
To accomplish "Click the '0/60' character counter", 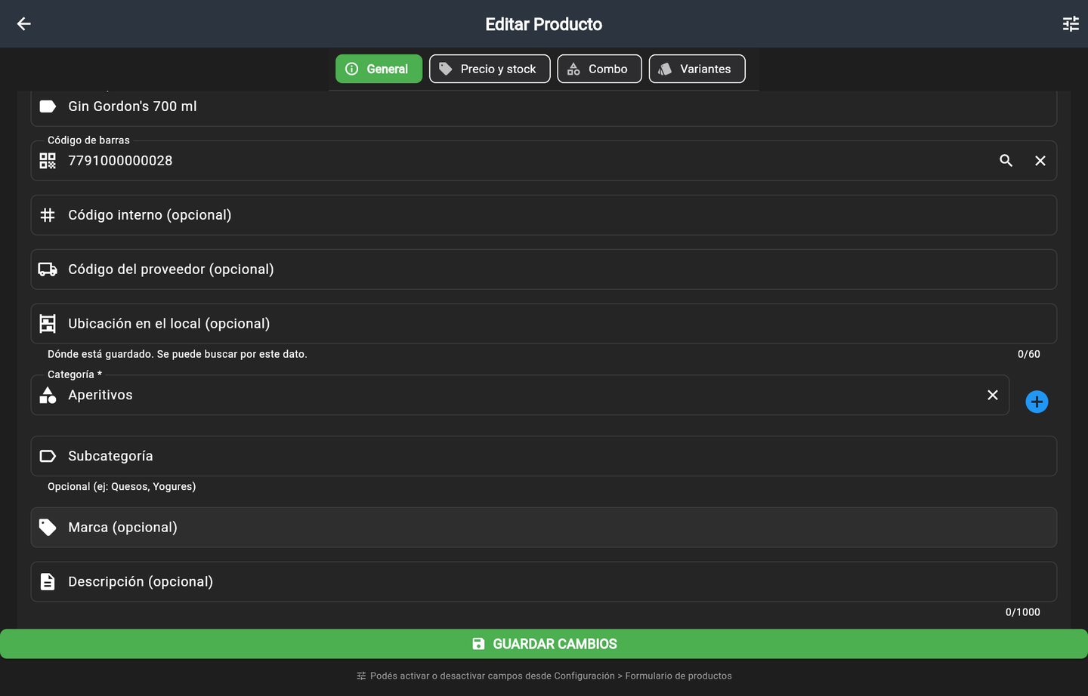I will 1028,354.
